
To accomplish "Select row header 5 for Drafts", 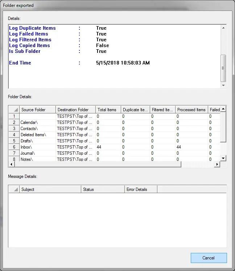I will click(x=14, y=141).
